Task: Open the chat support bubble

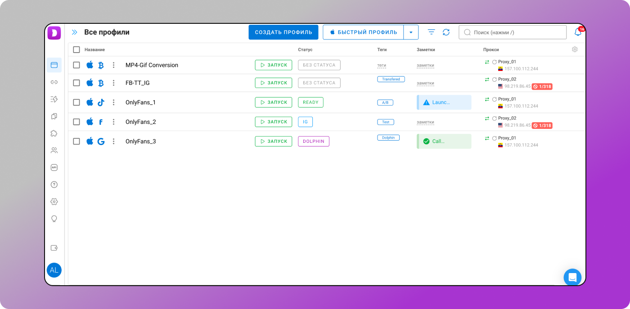Action: coord(572,277)
